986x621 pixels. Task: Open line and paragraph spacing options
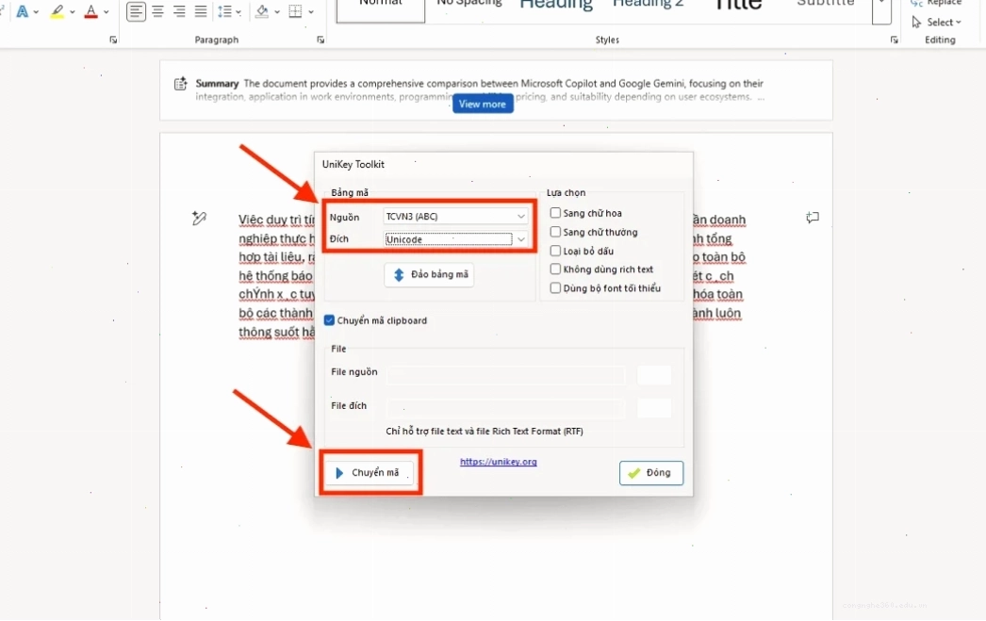coord(229,11)
